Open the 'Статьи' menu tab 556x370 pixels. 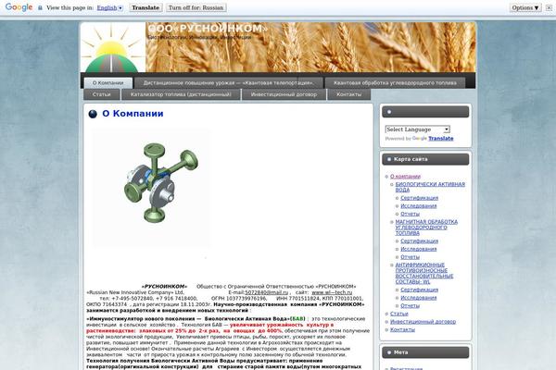(101, 94)
